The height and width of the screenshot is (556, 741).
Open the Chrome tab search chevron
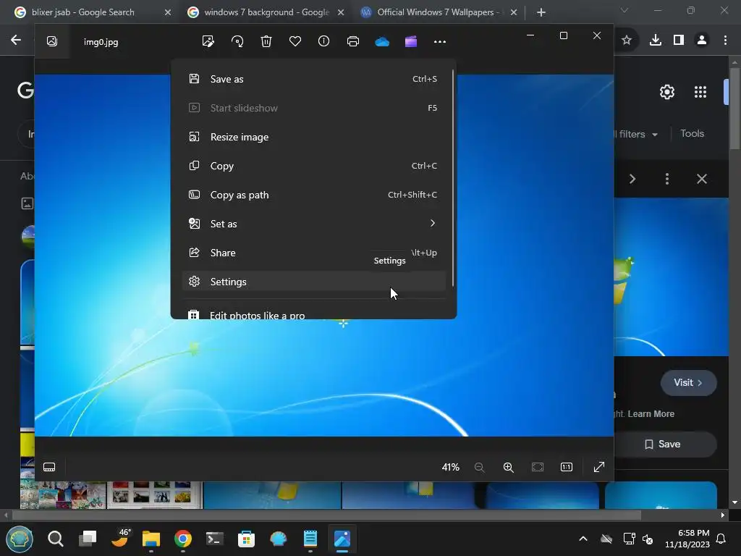pyautogui.click(x=624, y=10)
